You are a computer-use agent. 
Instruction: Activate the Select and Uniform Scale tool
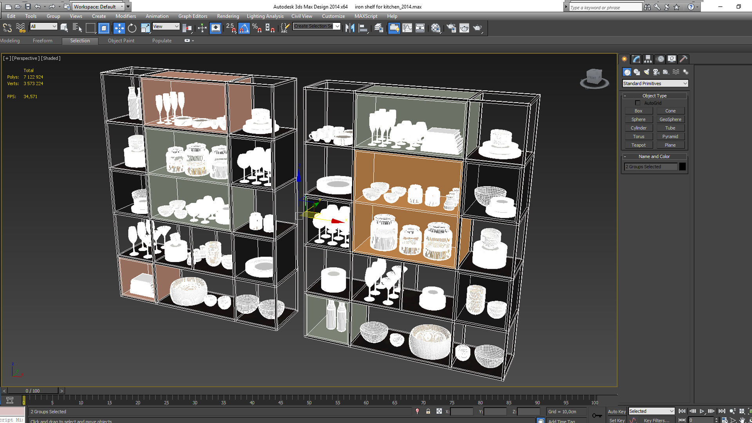click(x=145, y=28)
